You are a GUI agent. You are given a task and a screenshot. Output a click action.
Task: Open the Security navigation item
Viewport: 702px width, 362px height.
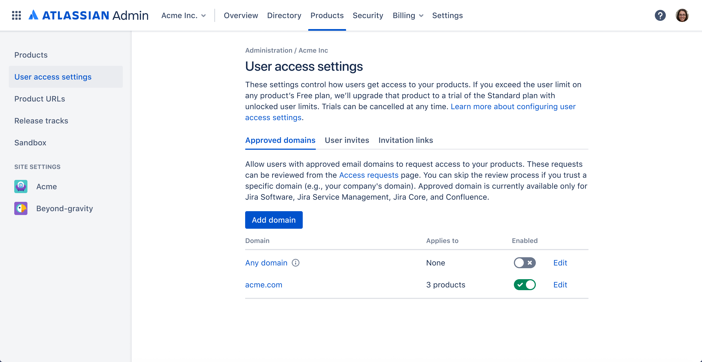(368, 16)
